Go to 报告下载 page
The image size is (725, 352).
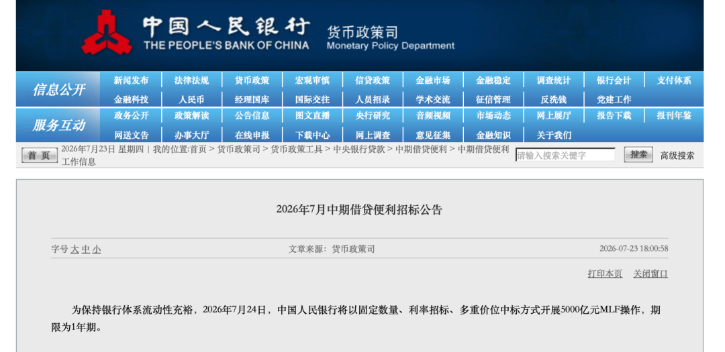614,115
